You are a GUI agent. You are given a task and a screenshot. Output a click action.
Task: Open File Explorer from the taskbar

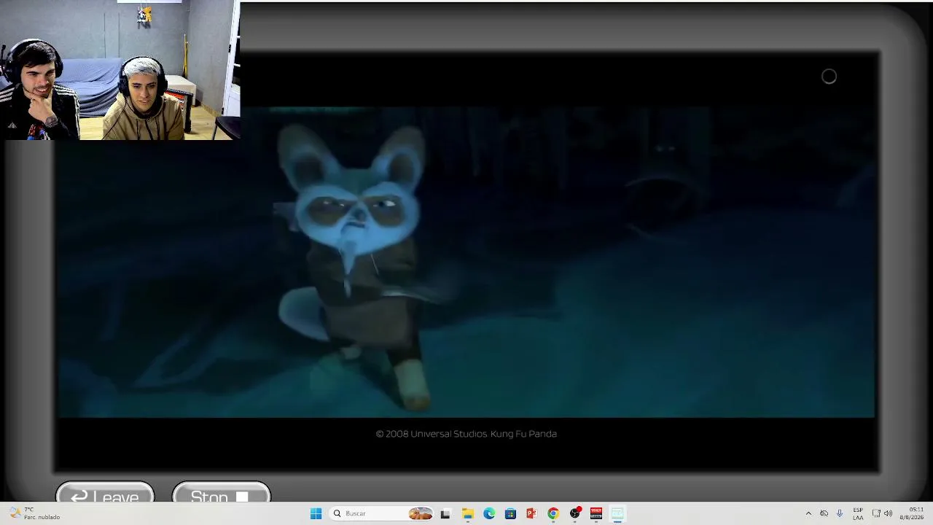[x=467, y=513]
